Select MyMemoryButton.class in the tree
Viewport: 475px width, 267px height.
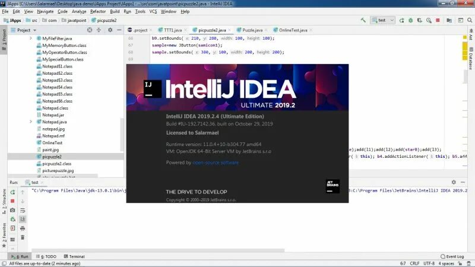tap(64, 46)
